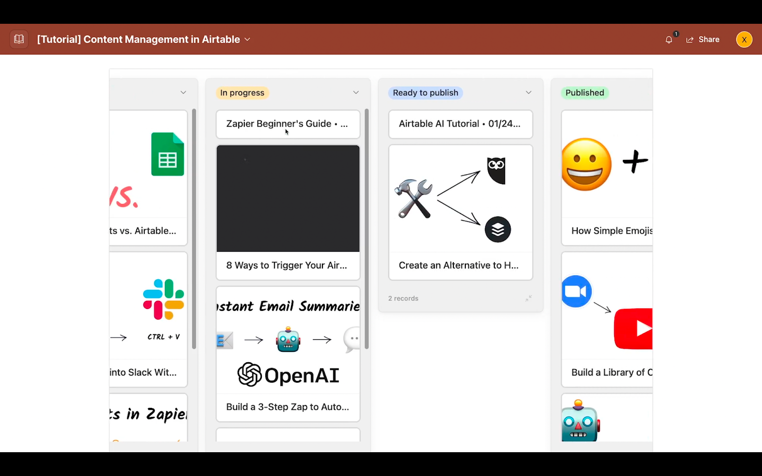Click the 2 records count

(x=403, y=298)
